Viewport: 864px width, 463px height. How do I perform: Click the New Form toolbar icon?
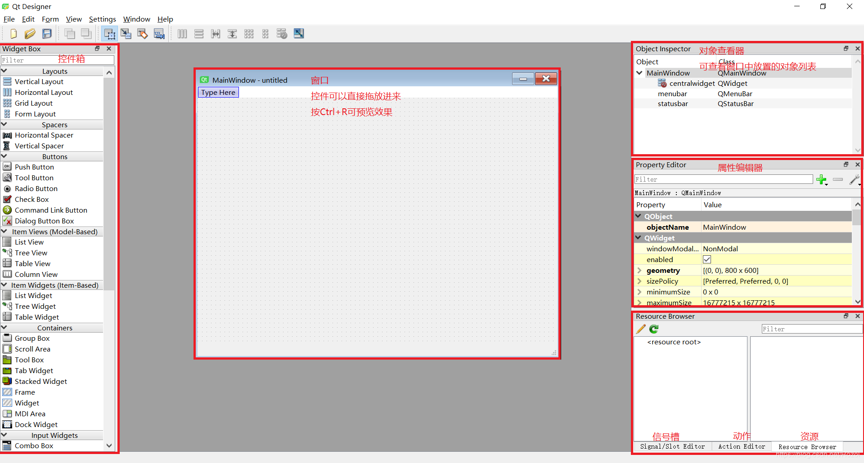[x=13, y=33]
